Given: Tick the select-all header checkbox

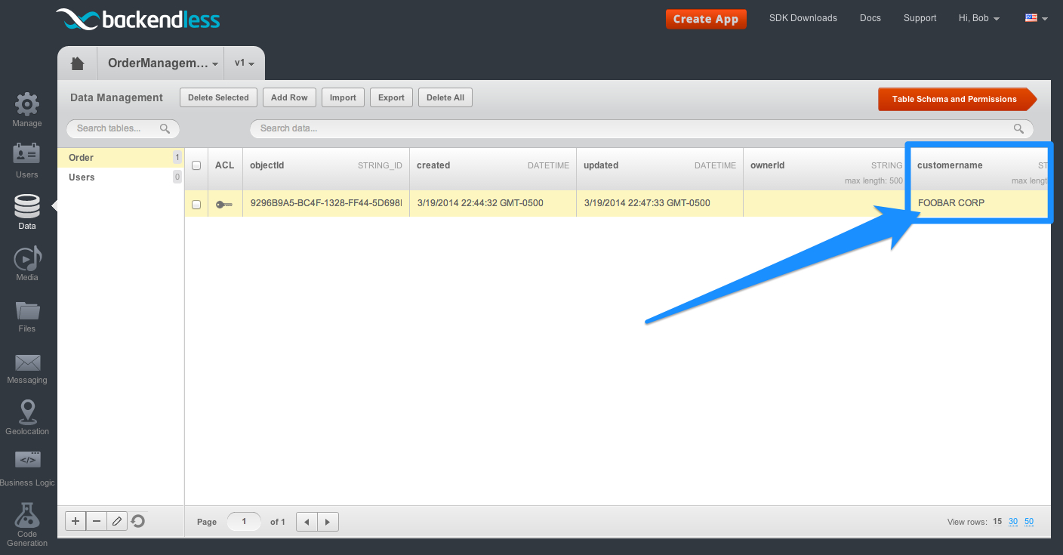Looking at the screenshot, I should [x=196, y=165].
